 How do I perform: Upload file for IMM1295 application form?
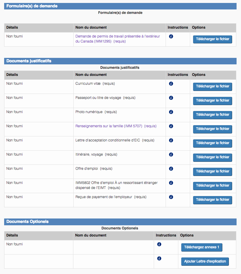[x=212, y=39]
